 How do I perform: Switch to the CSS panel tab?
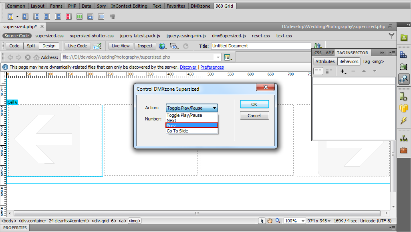pyautogui.click(x=318, y=53)
